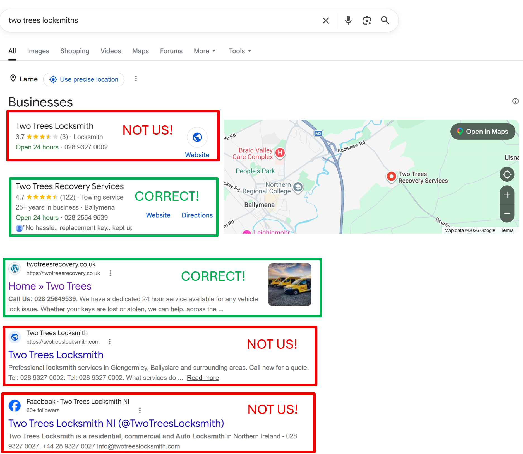The image size is (523, 454).
Task: Expand the More dropdown
Action: (205, 51)
